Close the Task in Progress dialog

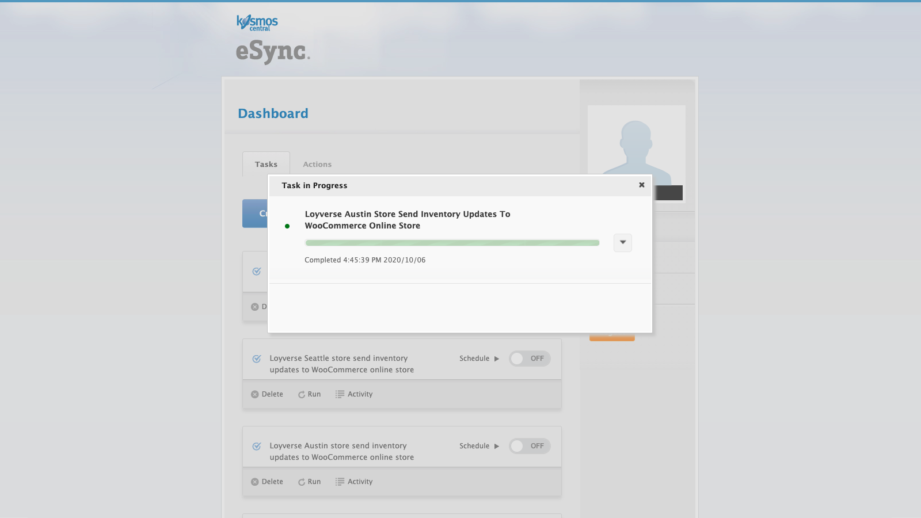(641, 185)
